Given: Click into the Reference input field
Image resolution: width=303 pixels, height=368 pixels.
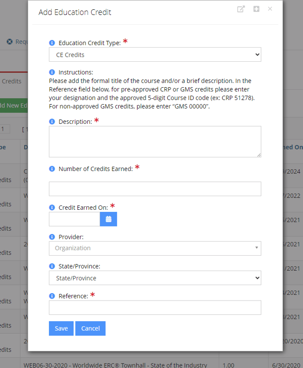Looking at the screenshot, I should coord(155,308).
